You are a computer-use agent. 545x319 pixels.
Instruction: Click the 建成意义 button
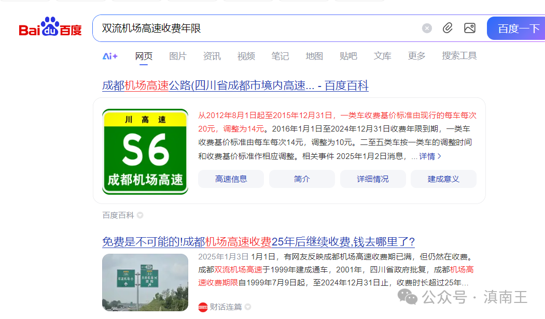point(443,179)
